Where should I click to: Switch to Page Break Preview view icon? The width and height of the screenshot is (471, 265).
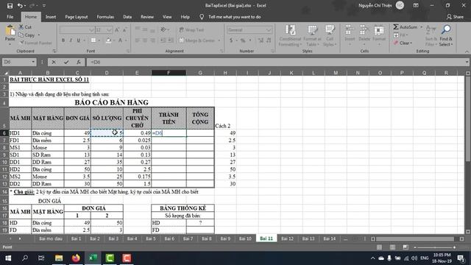click(406, 247)
